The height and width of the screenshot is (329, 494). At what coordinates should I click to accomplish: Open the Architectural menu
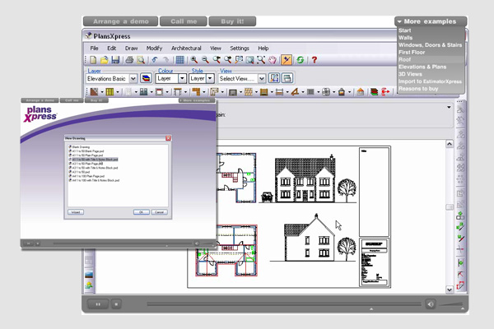click(x=185, y=49)
